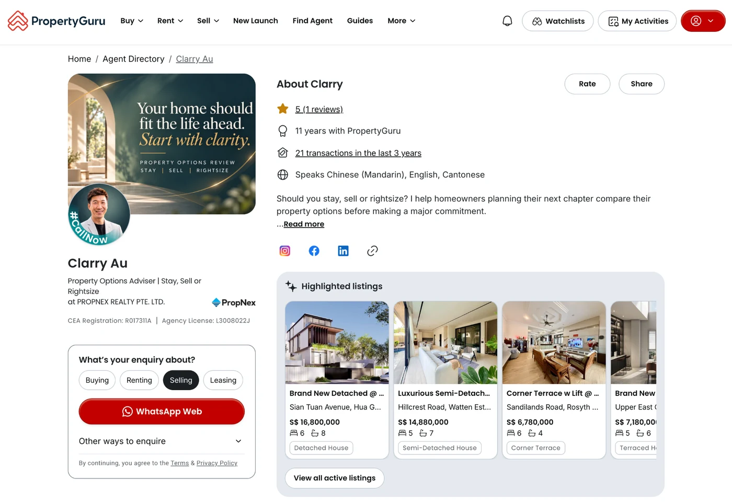Open 21 transactions in last 3 years
This screenshot has height=503, width=732.
pyautogui.click(x=358, y=153)
